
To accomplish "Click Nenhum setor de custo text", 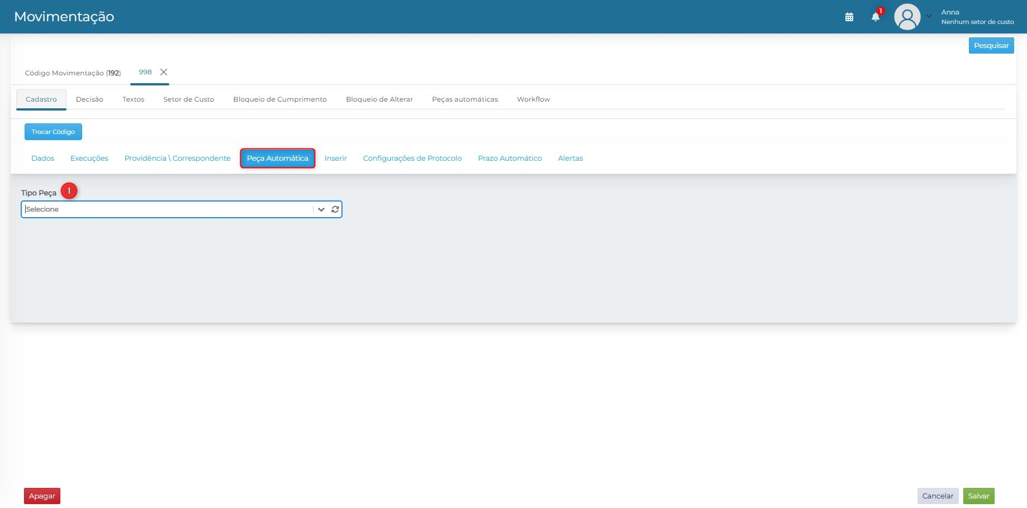I will 977,22.
